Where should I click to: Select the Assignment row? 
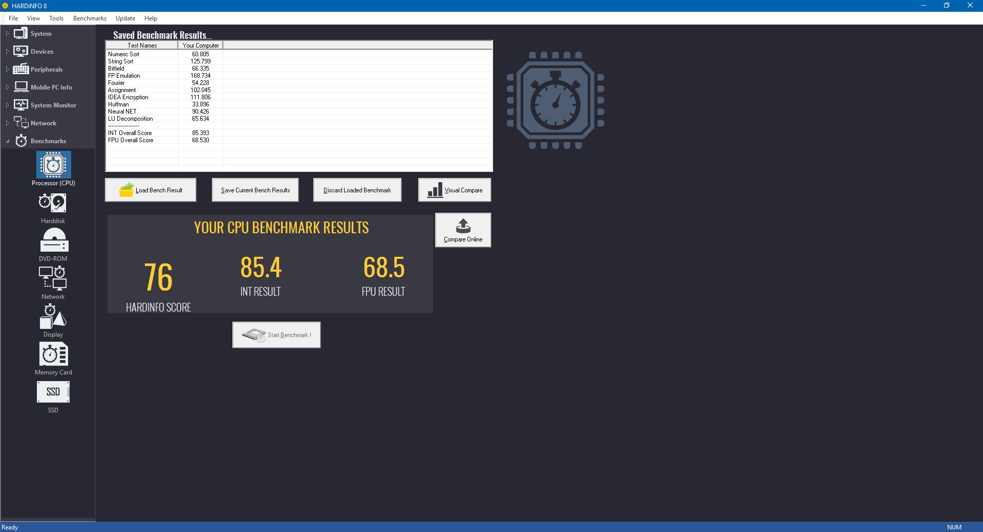pos(299,90)
